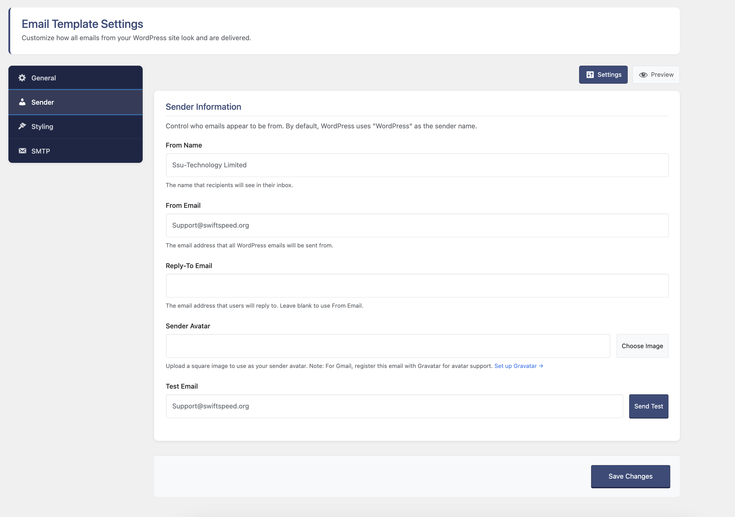Click the pin icon next to Styling
The width and height of the screenshot is (735, 517).
[22, 126]
